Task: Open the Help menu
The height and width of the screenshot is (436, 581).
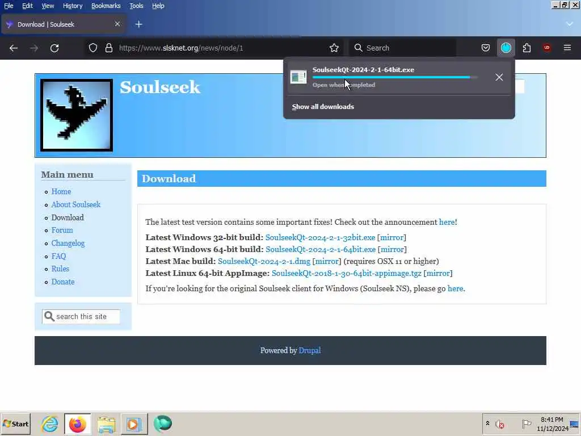Action: tap(158, 6)
